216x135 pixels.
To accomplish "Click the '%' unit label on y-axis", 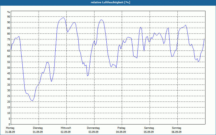I will tap(9, 12).
